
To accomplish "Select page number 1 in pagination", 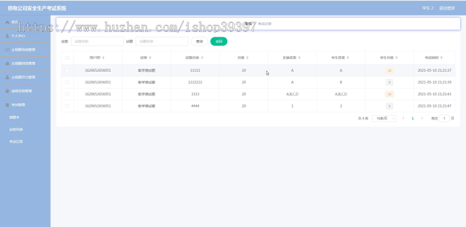I will (x=413, y=118).
